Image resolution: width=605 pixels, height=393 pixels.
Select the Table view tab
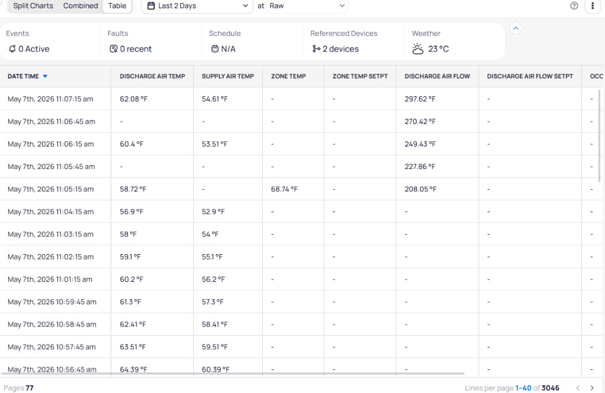pyautogui.click(x=118, y=6)
